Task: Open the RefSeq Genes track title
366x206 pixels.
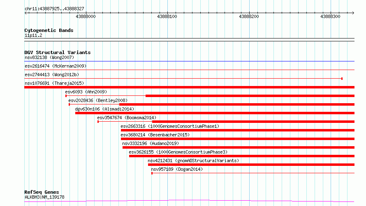Action: (42, 192)
